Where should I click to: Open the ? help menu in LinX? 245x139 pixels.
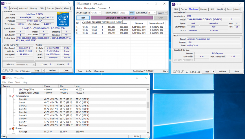point(109,8)
